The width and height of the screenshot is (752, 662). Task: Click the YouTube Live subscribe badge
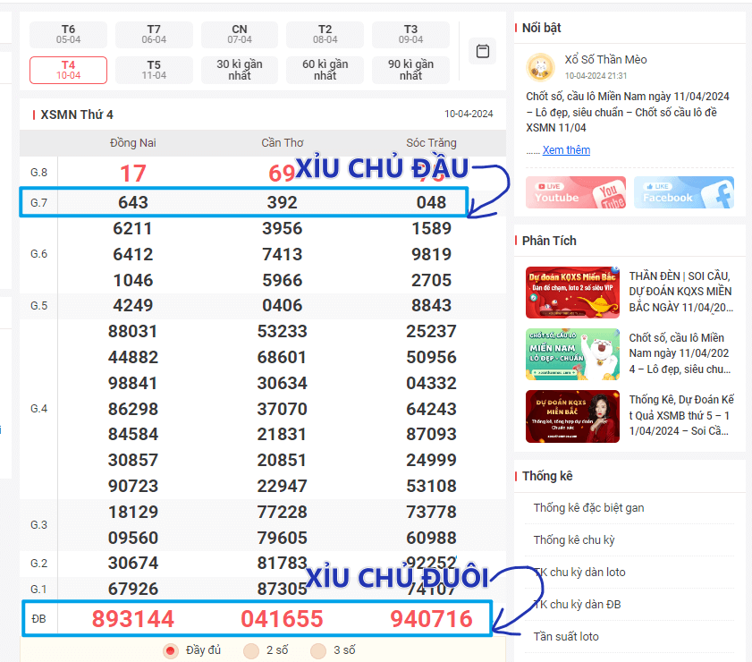click(x=575, y=193)
